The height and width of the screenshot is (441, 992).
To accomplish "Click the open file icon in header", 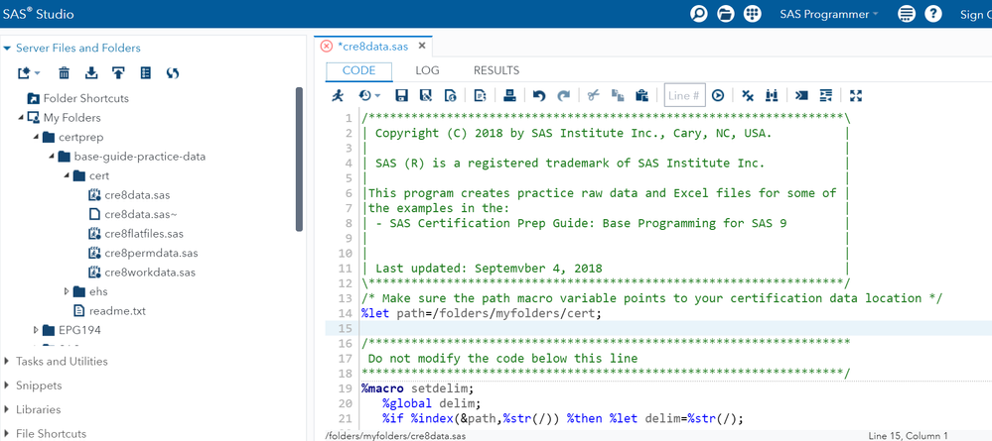I will coord(725,14).
